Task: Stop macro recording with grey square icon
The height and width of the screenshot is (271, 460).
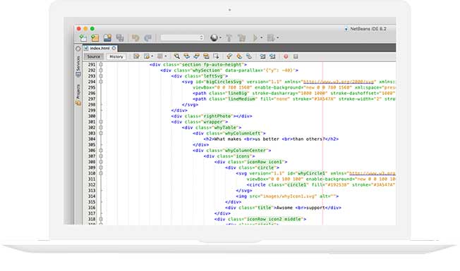Action: tap(296, 56)
